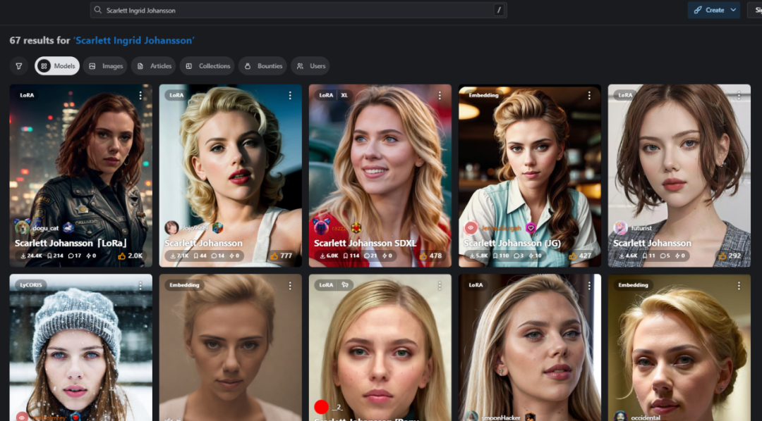Open three-dot menu on the LyCORIS card
This screenshot has height=421, width=762.
(x=140, y=286)
